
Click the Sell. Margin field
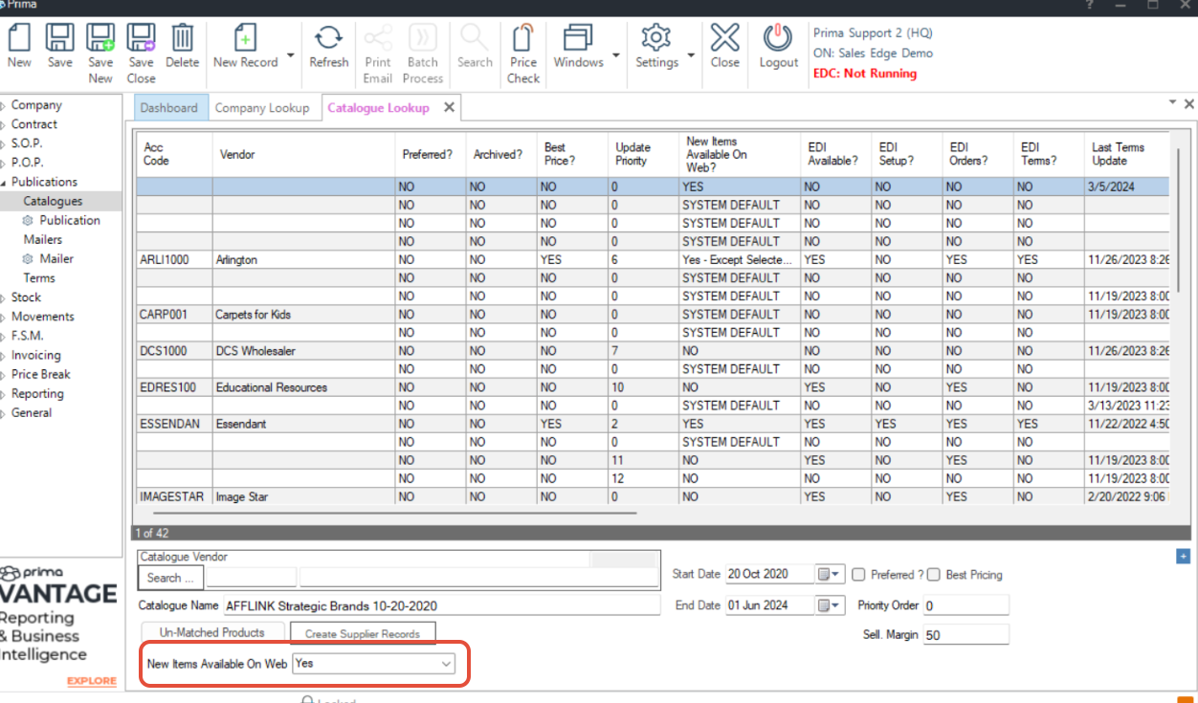965,635
